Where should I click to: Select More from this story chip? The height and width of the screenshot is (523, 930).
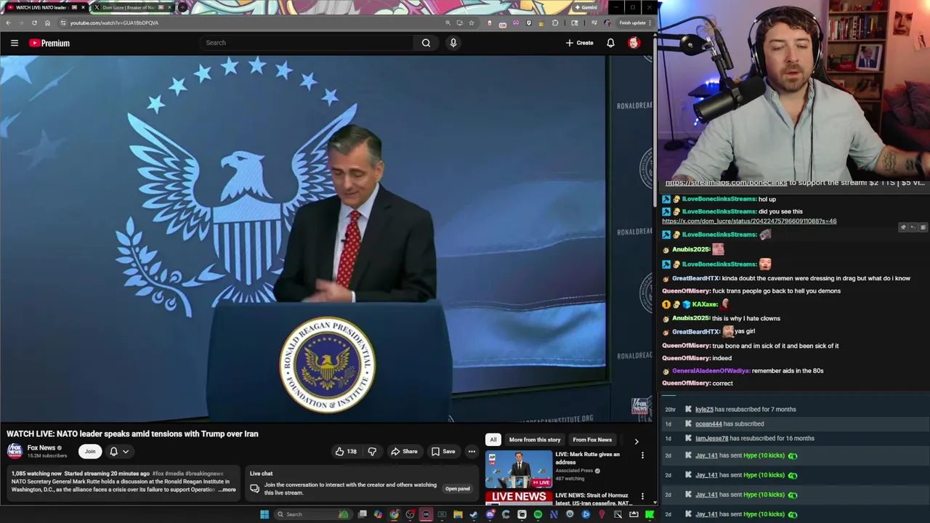click(x=535, y=439)
